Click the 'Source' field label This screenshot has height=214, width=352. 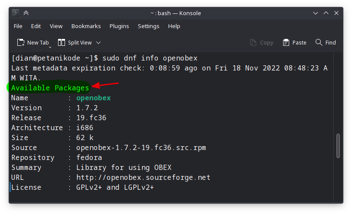tap(24, 148)
